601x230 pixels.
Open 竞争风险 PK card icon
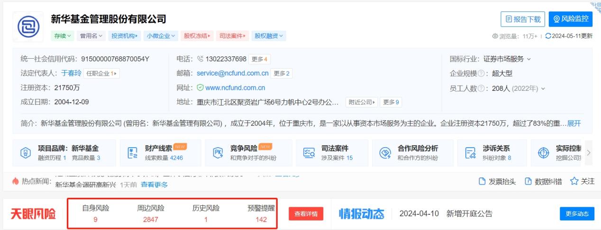point(218,153)
